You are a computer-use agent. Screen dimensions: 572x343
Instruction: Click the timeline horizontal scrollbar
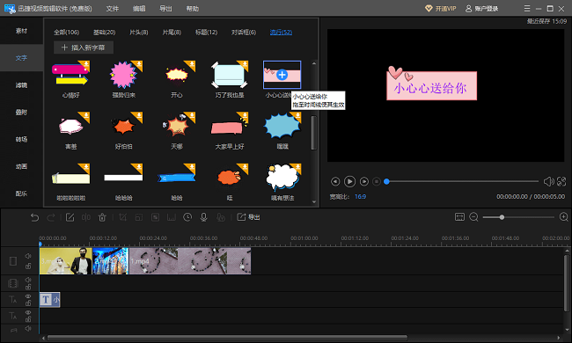(227, 338)
